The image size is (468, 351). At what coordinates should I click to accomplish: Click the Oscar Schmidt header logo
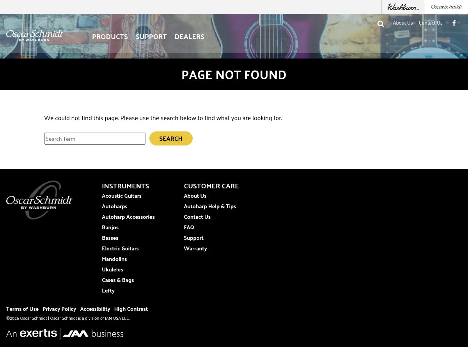pos(35,35)
